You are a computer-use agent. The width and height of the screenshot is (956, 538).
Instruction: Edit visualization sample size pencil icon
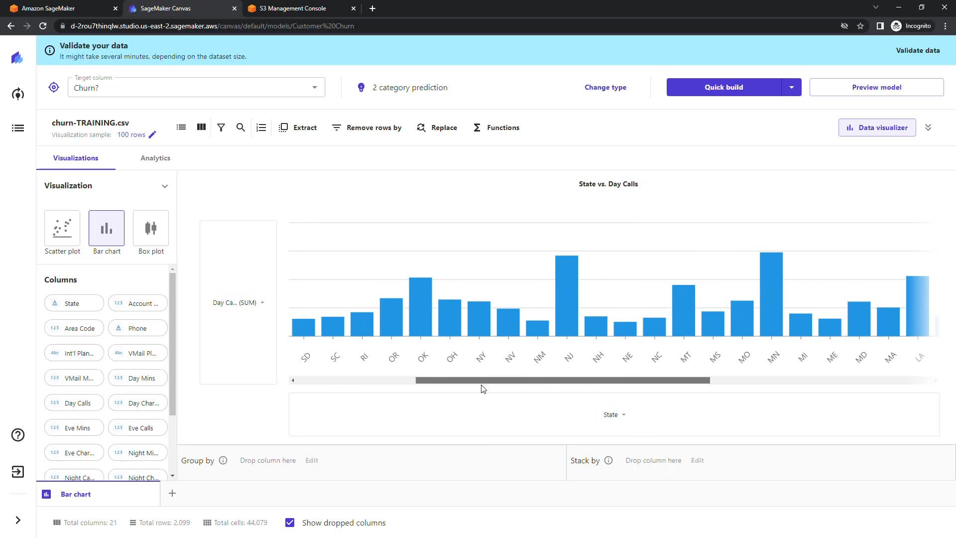coord(152,134)
